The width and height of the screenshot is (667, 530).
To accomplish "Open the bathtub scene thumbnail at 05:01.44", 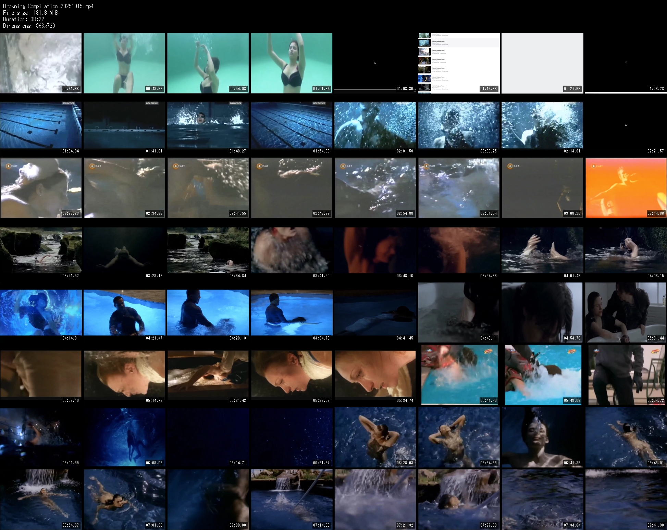I will coord(626,312).
